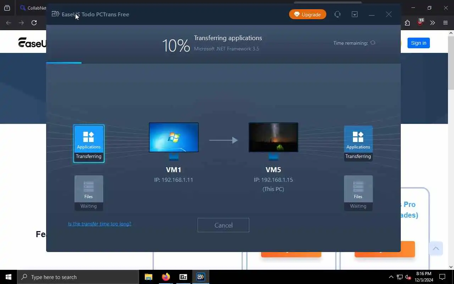Viewport: 454px width, 284px height.
Task: Open the Windows notification center icon
Action: [x=442, y=277]
